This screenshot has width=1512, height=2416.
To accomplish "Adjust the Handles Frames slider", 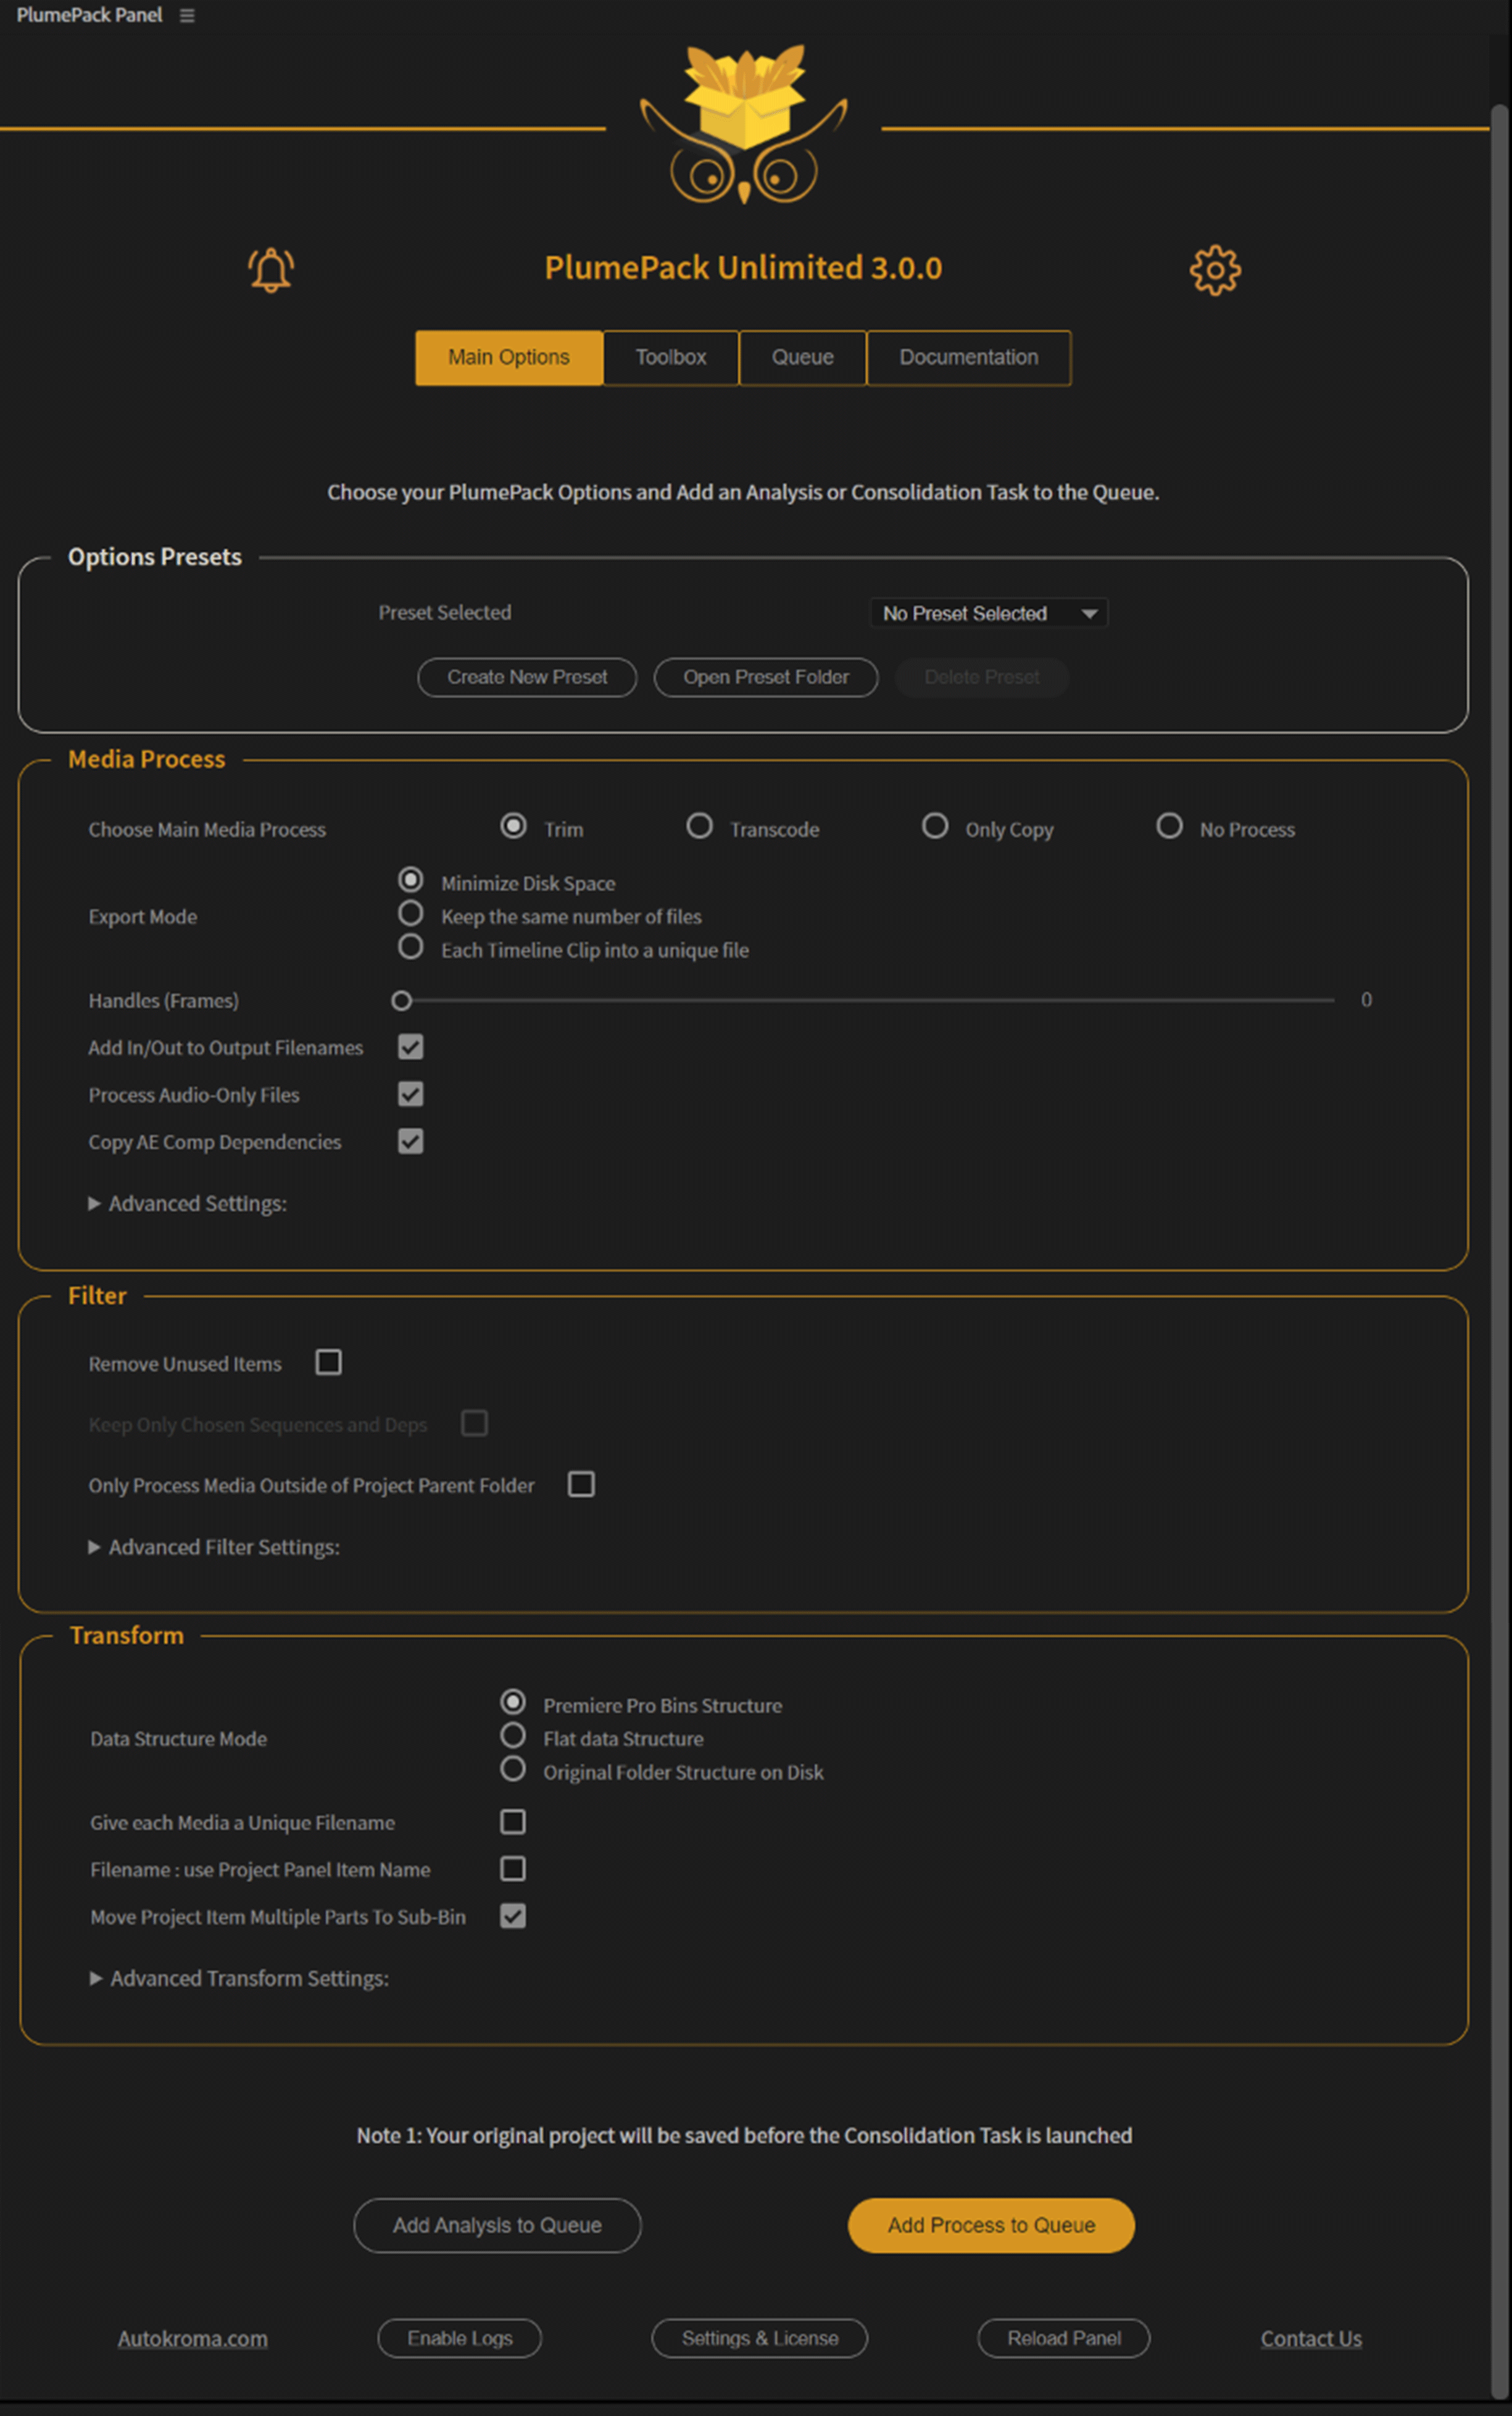I will point(401,1000).
